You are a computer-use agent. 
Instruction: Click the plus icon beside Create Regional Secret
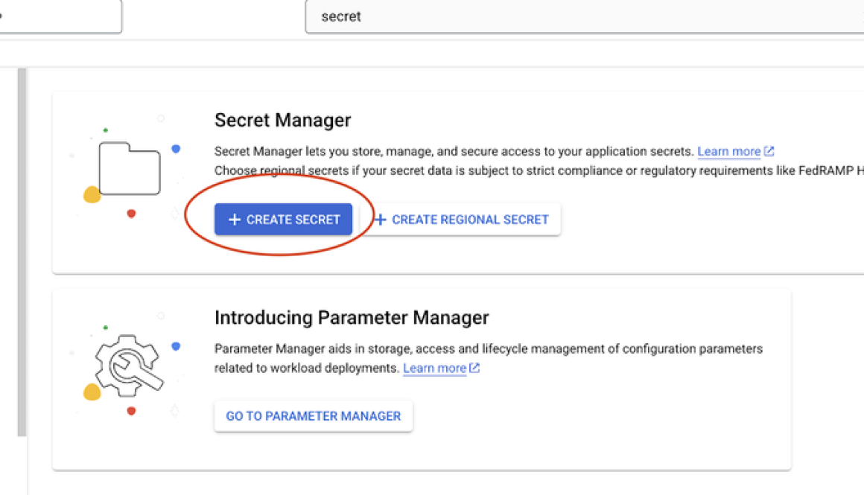381,219
